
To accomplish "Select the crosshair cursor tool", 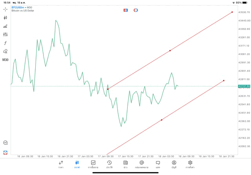I will coord(5,9).
